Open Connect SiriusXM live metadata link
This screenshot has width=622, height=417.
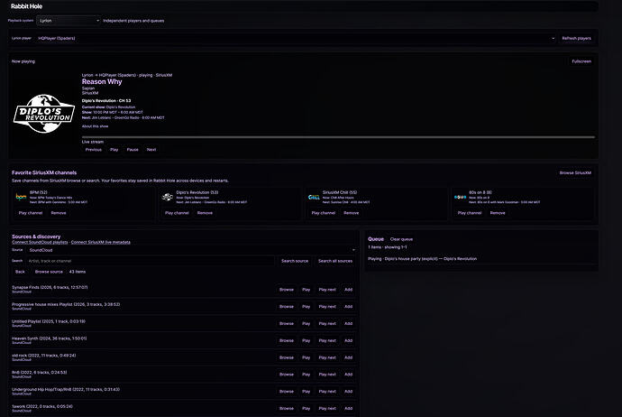coord(101,242)
